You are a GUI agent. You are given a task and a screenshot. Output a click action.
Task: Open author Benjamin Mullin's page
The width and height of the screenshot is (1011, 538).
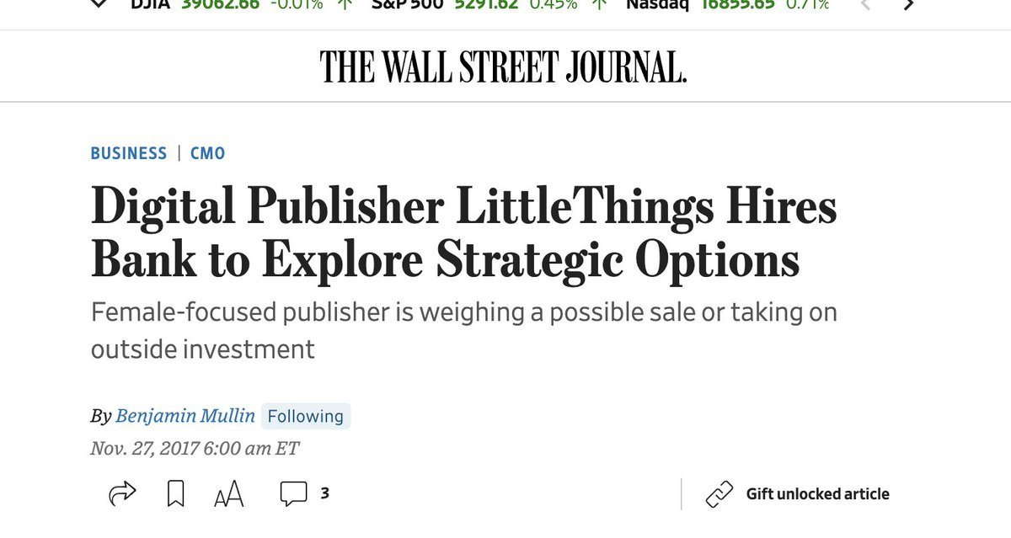(x=186, y=416)
